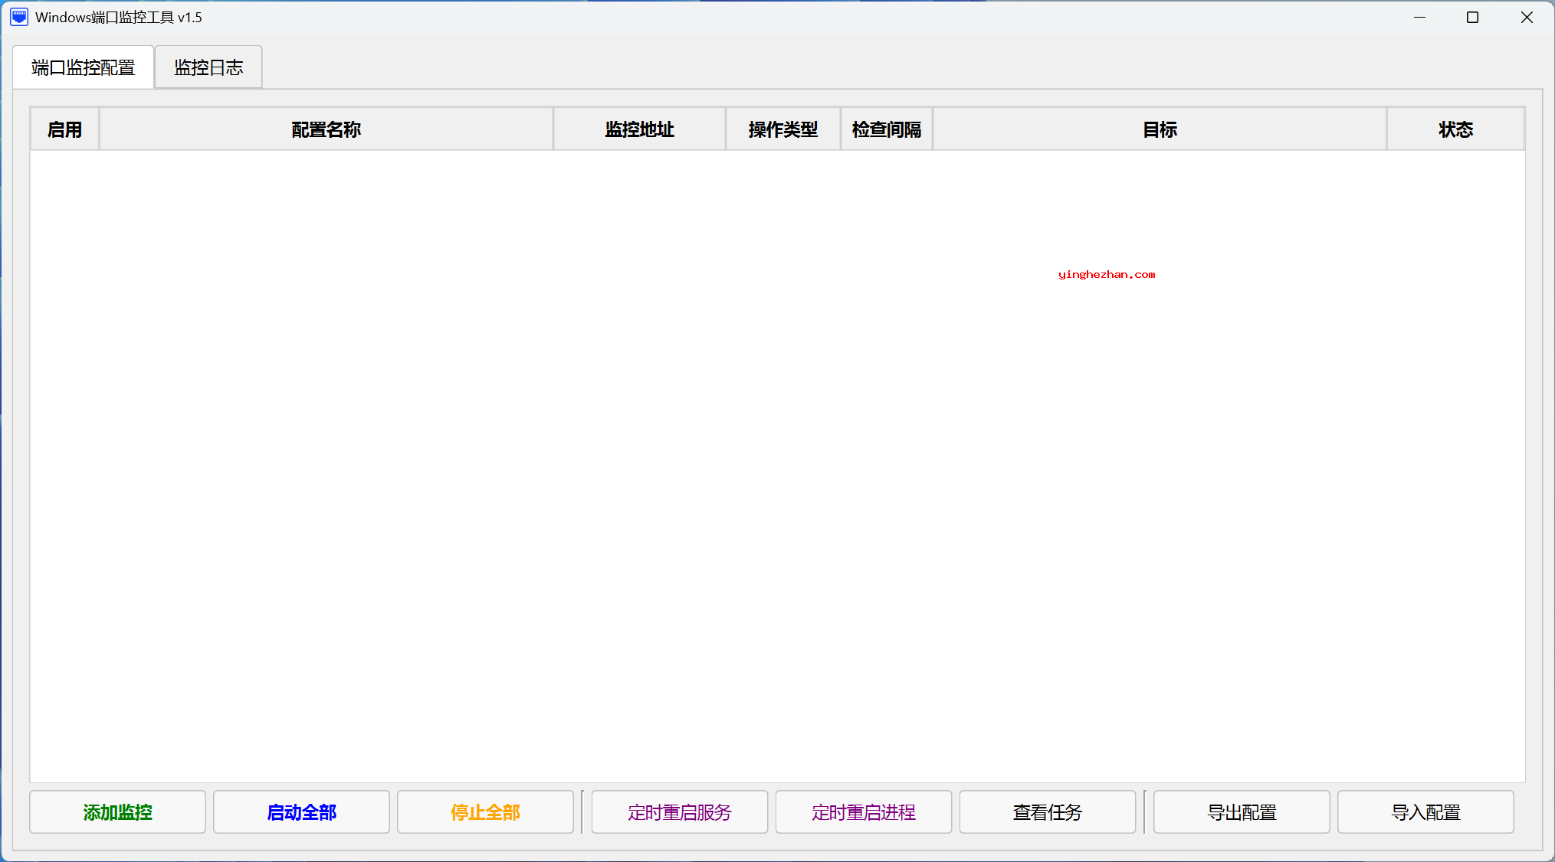Maximize the port monitor window

(x=1472, y=17)
